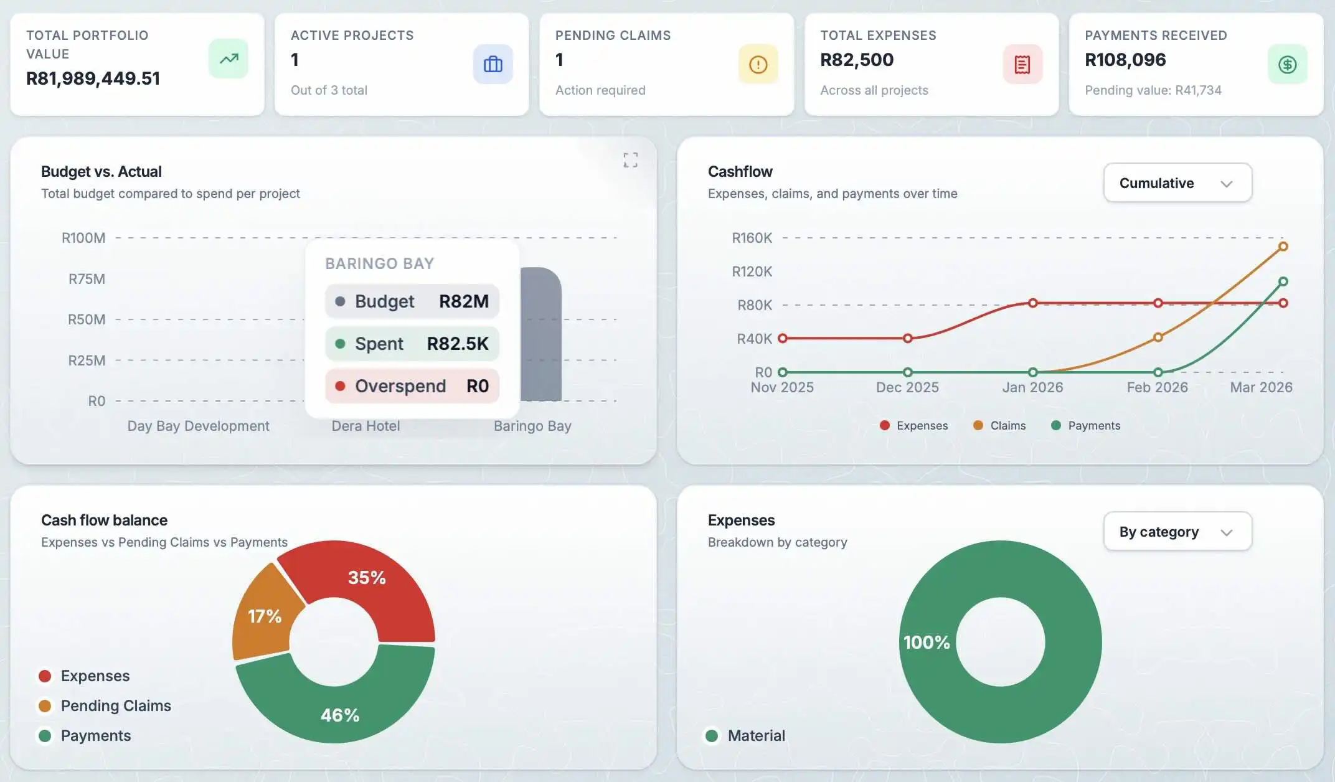
Task: Click the alert icon on Pending Claims card
Action: tap(758, 64)
